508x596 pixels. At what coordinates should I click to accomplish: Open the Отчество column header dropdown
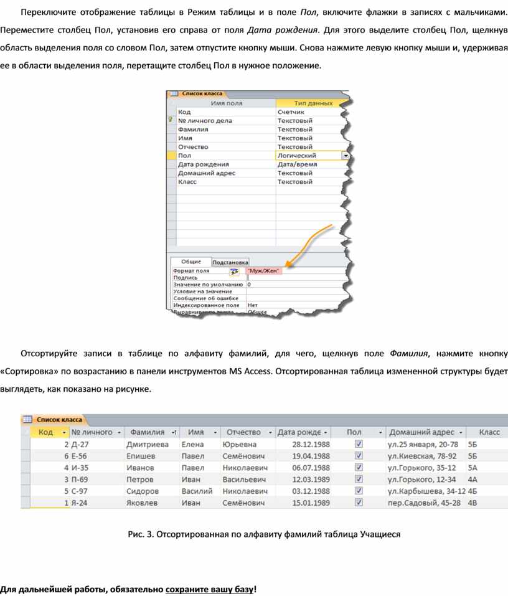pyautogui.click(x=270, y=433)
